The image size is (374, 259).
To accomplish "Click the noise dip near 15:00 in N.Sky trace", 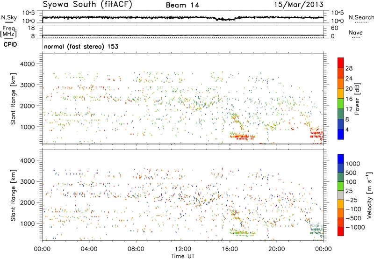I will tap(224, 19).
